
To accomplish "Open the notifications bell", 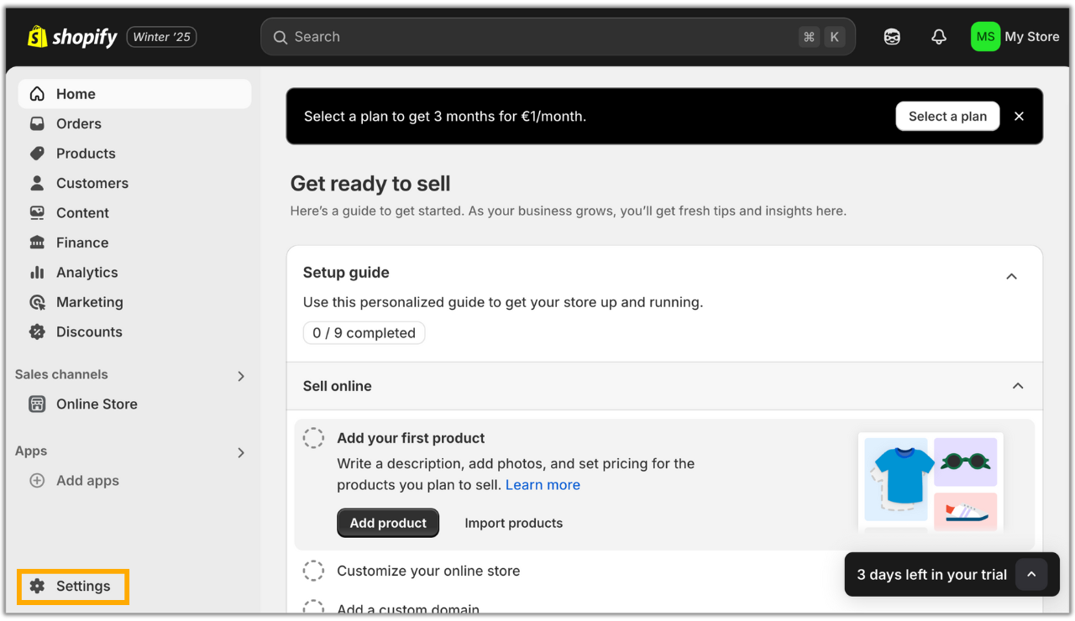I will (939, 37).
